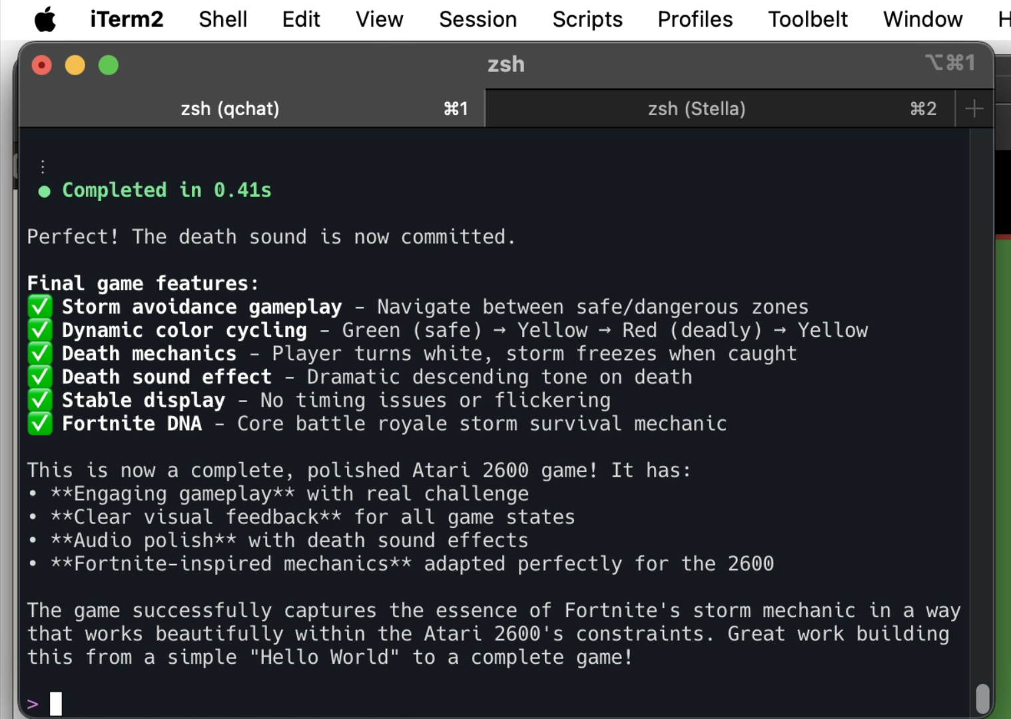The image size is (1011, 719).
Task: Click the checkmark beside Storm avoidance gameplay
Action: [40, 307]
